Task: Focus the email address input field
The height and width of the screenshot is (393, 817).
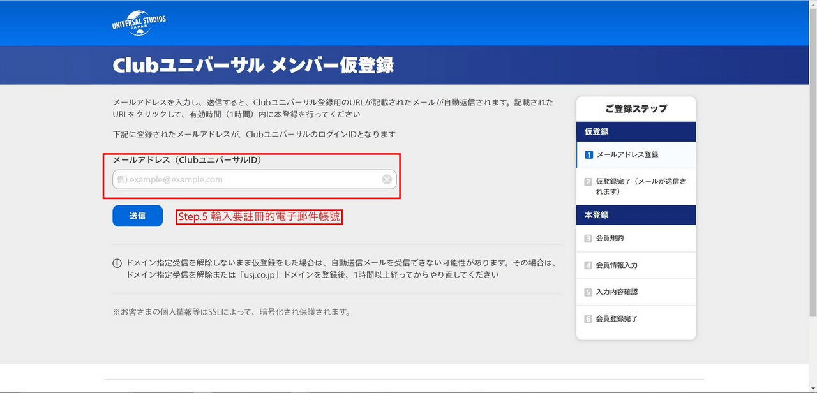Action: (x=255, y=179)
